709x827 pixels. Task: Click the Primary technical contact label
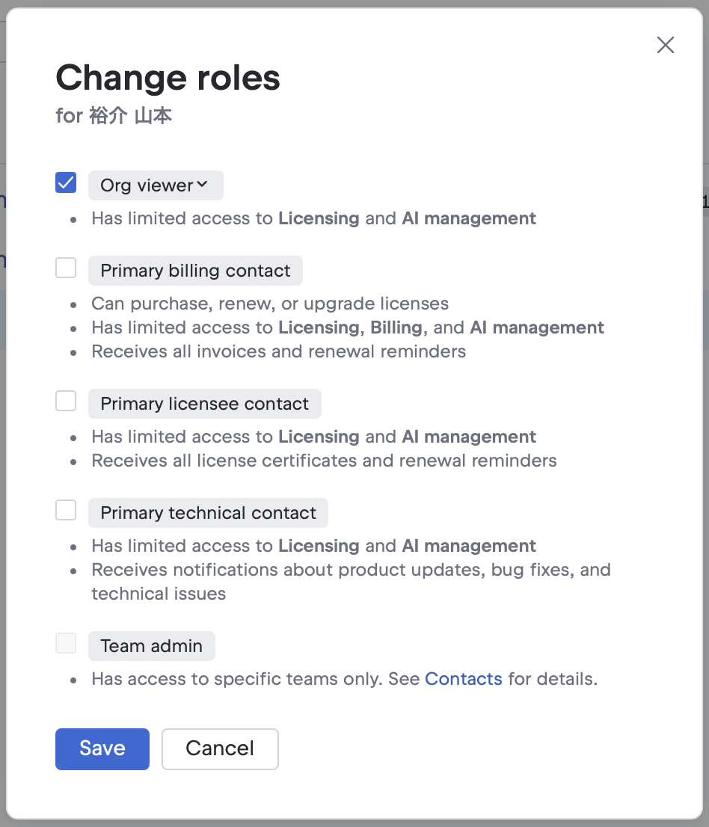pos(208,513)
